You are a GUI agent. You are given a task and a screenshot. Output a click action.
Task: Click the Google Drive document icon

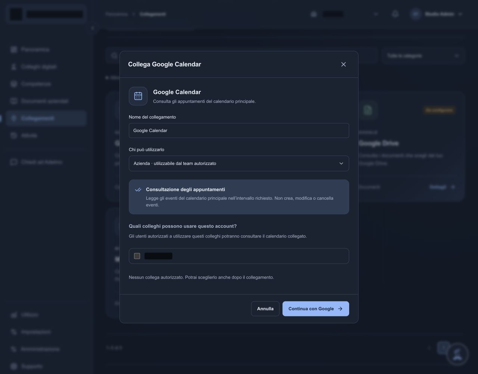click(368, 110)
